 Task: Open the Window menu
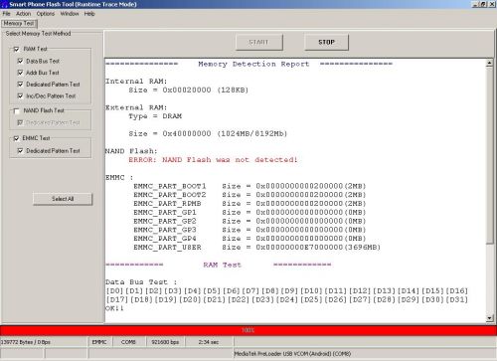pyautogui.click(x=70, y=14)
